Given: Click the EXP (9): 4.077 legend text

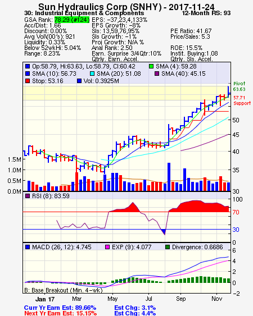Looking at the screenshot, I should click(x=132, y=247).
